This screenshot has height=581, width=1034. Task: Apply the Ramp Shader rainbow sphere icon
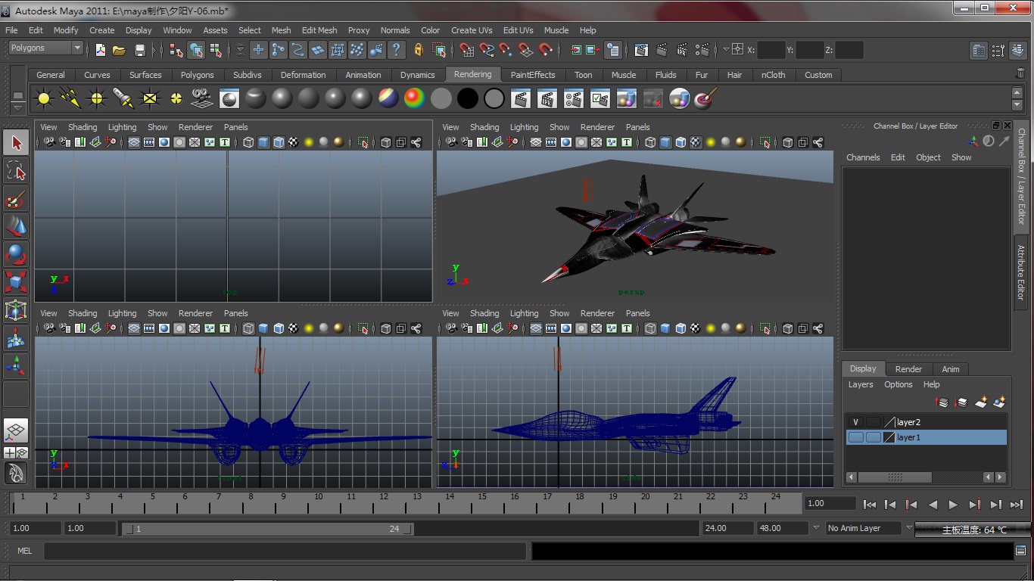(414, 98)
